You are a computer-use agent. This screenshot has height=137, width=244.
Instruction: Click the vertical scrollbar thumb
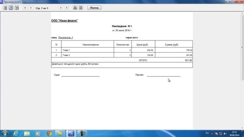pos(242,47)
